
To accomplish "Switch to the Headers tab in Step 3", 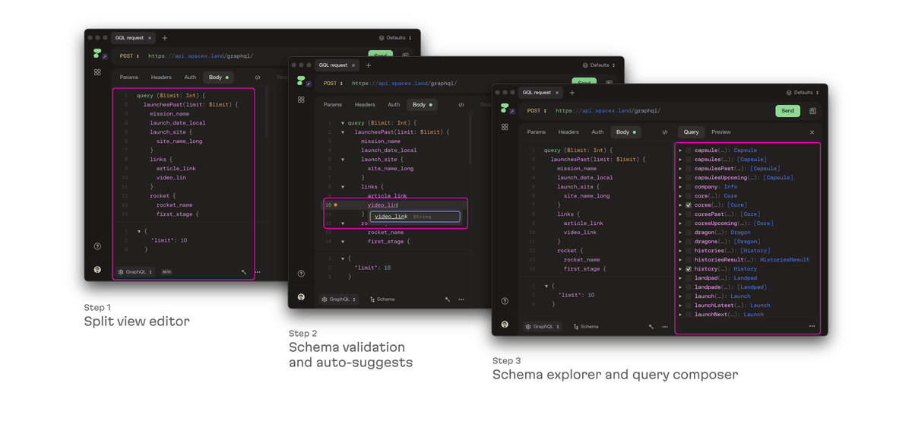I will [568, 132].
